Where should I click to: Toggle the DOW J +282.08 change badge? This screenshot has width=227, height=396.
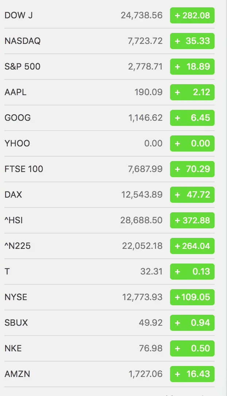coord(192,15)
